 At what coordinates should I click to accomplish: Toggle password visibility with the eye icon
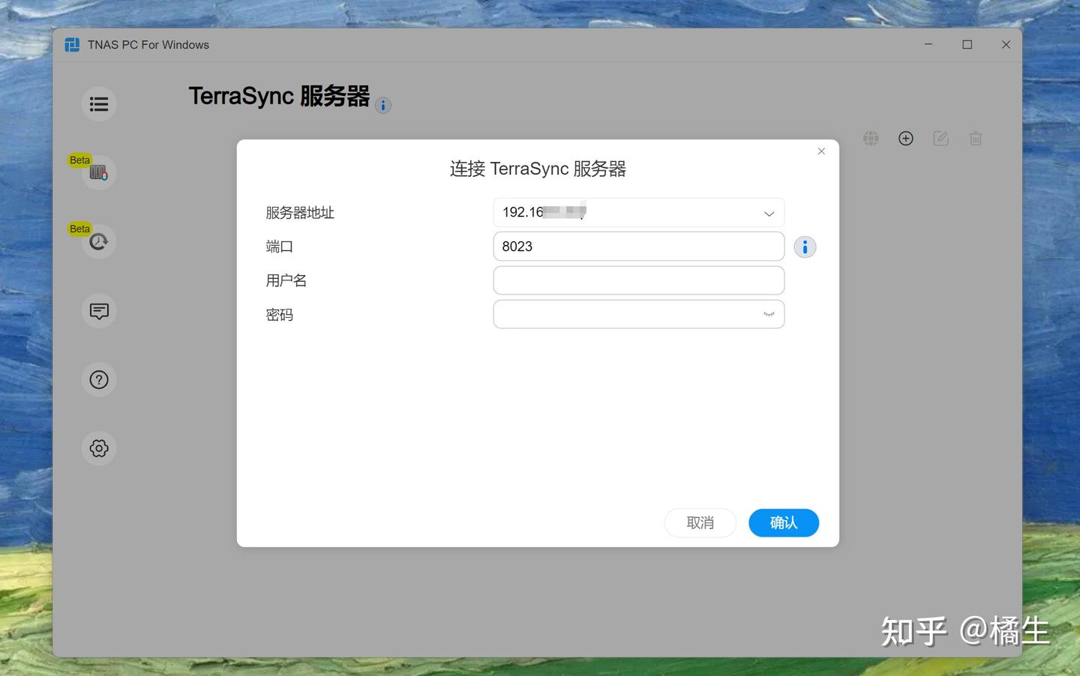[768, 314]
